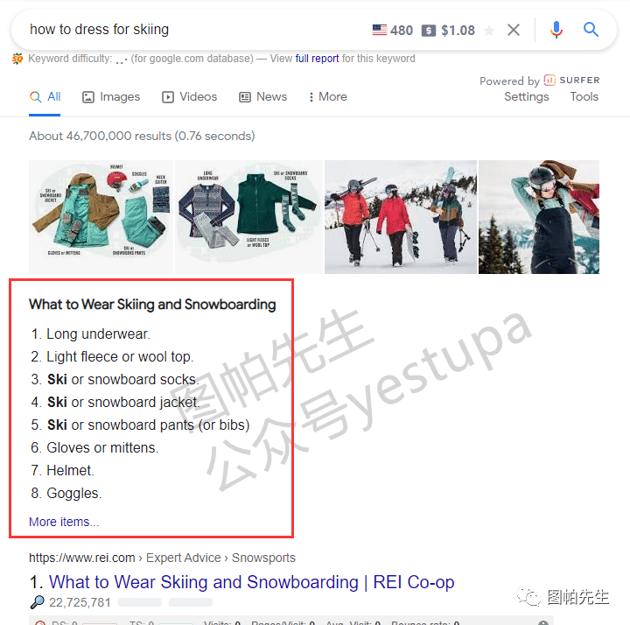Expand the More menu
630x625 pixels.
(x=328, y=97)
